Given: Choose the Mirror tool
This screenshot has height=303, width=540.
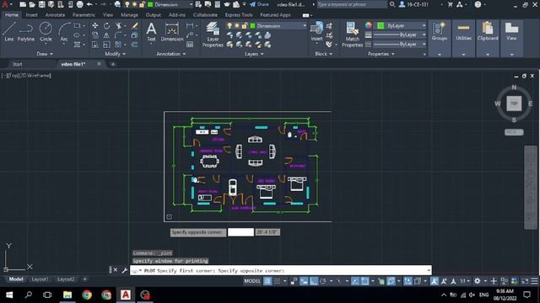Looking at the screenshot, I should point(107,35).
